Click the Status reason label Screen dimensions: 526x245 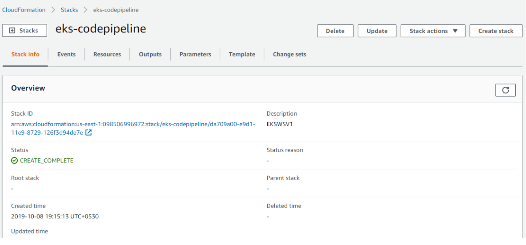tap(285, 150)
